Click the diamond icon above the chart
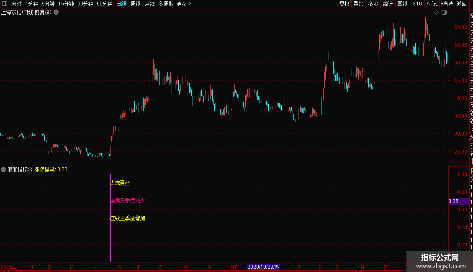 [436, 13]
